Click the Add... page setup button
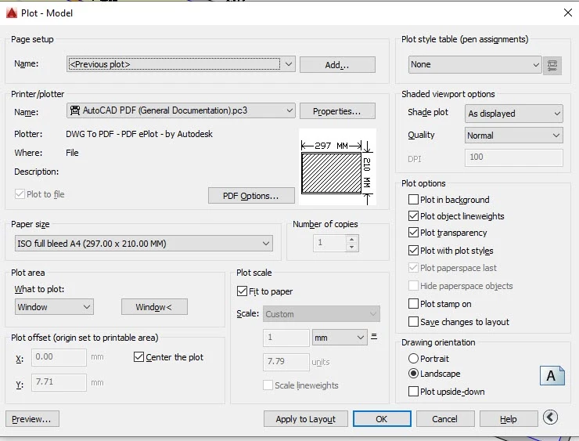 coord(337,65)
